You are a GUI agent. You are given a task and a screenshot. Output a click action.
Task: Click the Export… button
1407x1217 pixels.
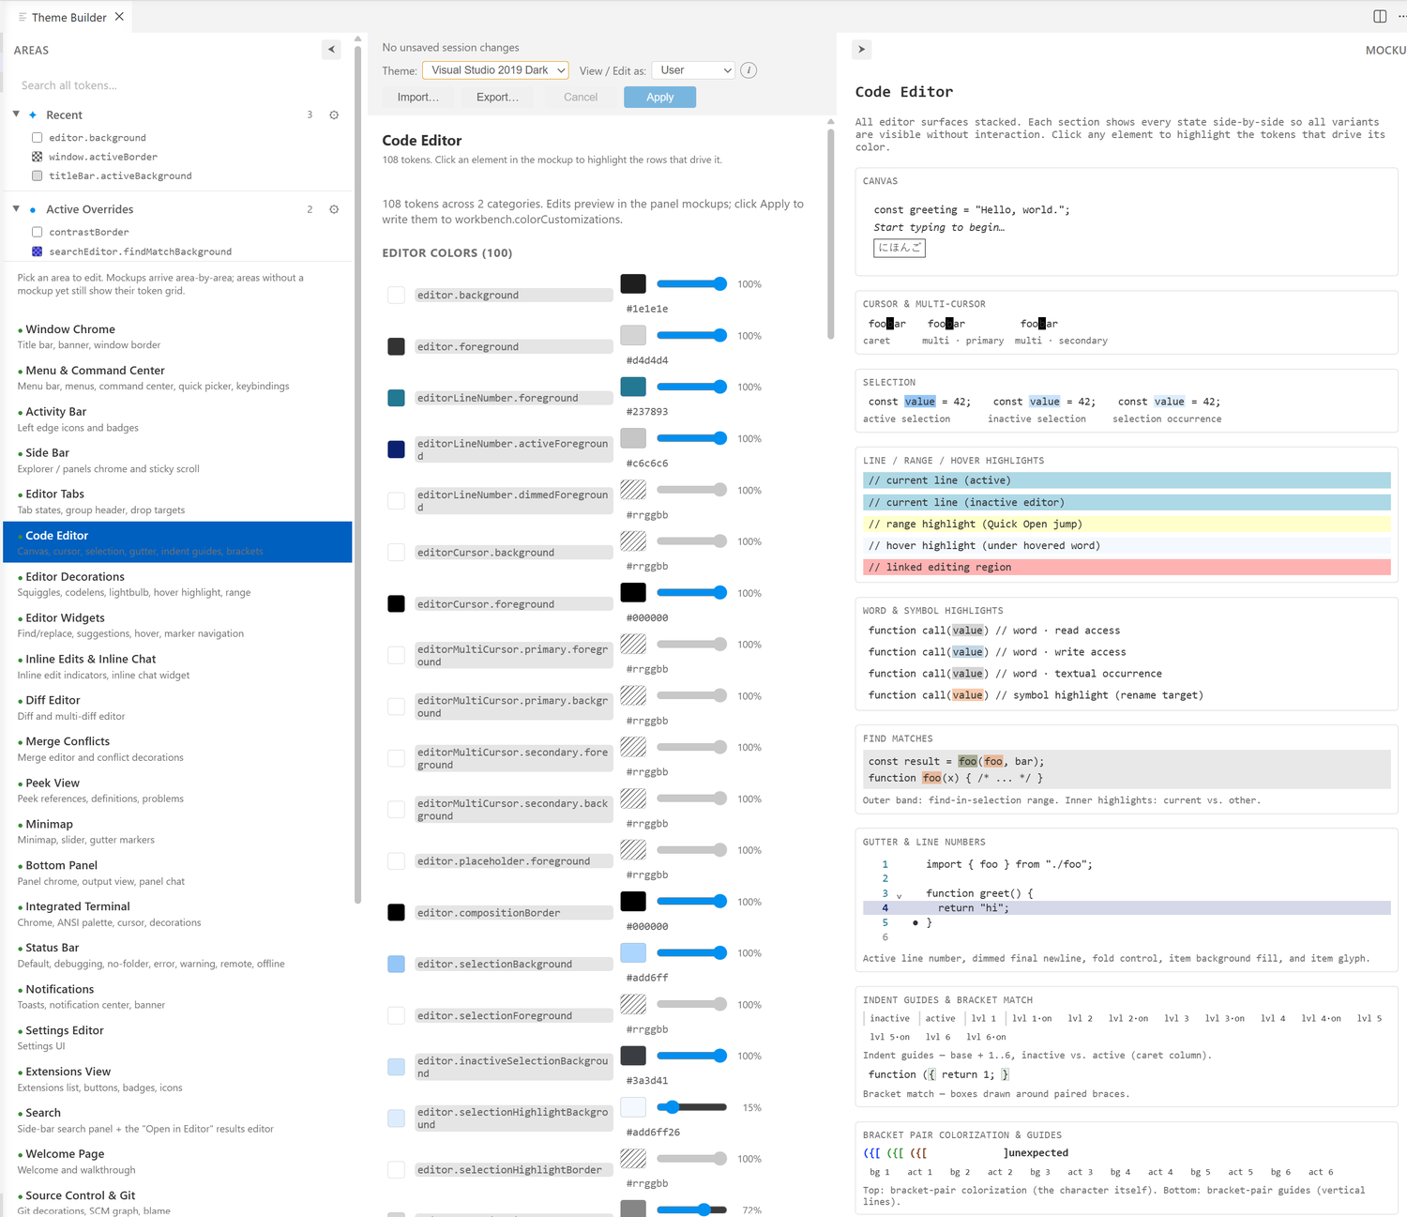(498, 97)
